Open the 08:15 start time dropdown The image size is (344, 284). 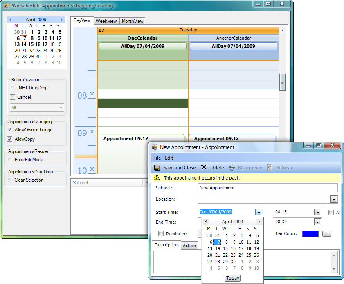click(317, 212)
